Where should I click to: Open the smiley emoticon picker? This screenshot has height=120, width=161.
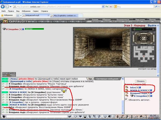point(105,117)
